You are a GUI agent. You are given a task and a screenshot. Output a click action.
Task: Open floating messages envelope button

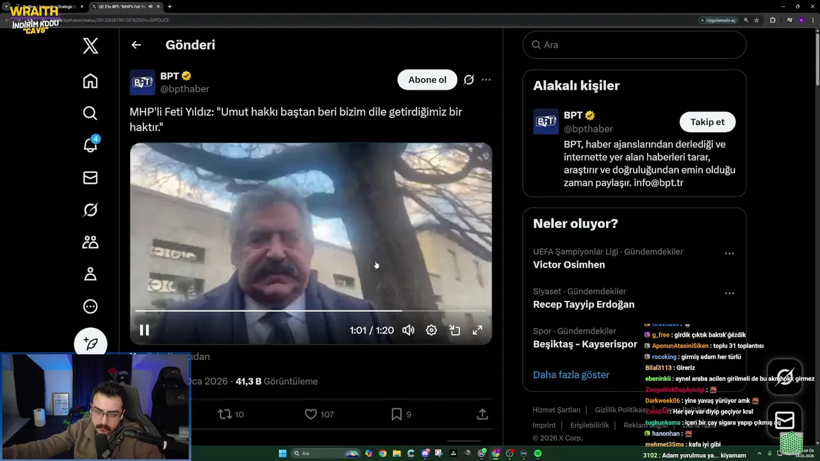coord(785,420)
